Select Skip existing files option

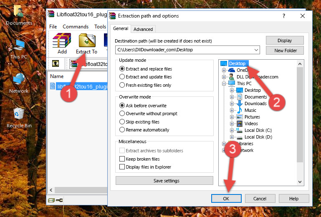point(139,122)
